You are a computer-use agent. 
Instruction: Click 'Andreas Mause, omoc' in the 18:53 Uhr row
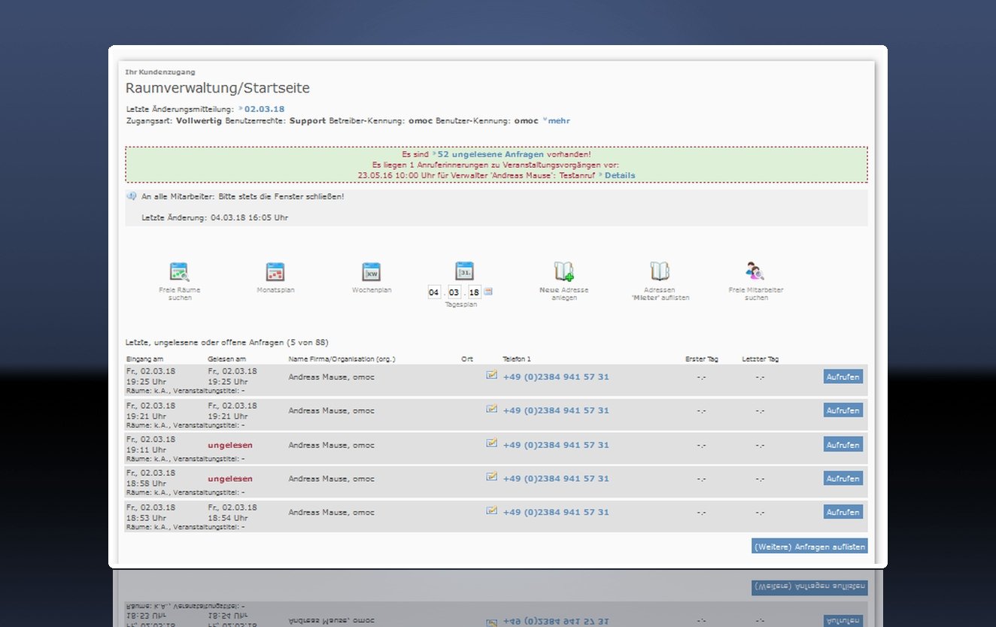[x=331, y=512]
